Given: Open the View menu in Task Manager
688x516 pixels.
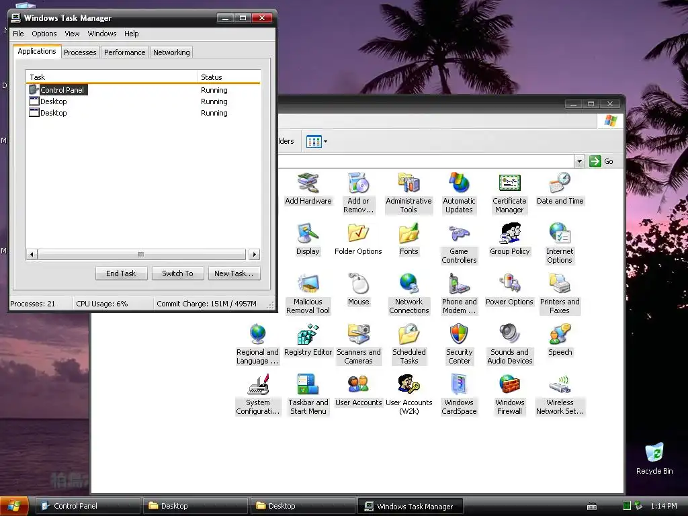Looking at the screenshot, I should point(72,34).
